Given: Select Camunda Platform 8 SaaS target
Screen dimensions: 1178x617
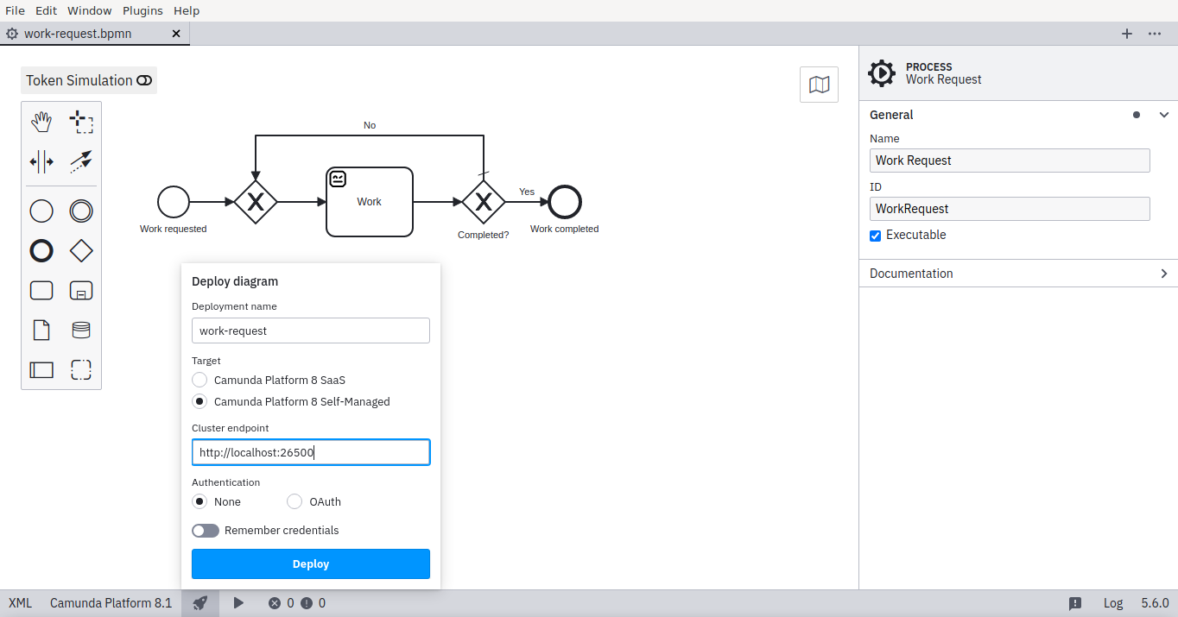Looking at the screenshot, I should pyautogui.click(x=199, y=380).
